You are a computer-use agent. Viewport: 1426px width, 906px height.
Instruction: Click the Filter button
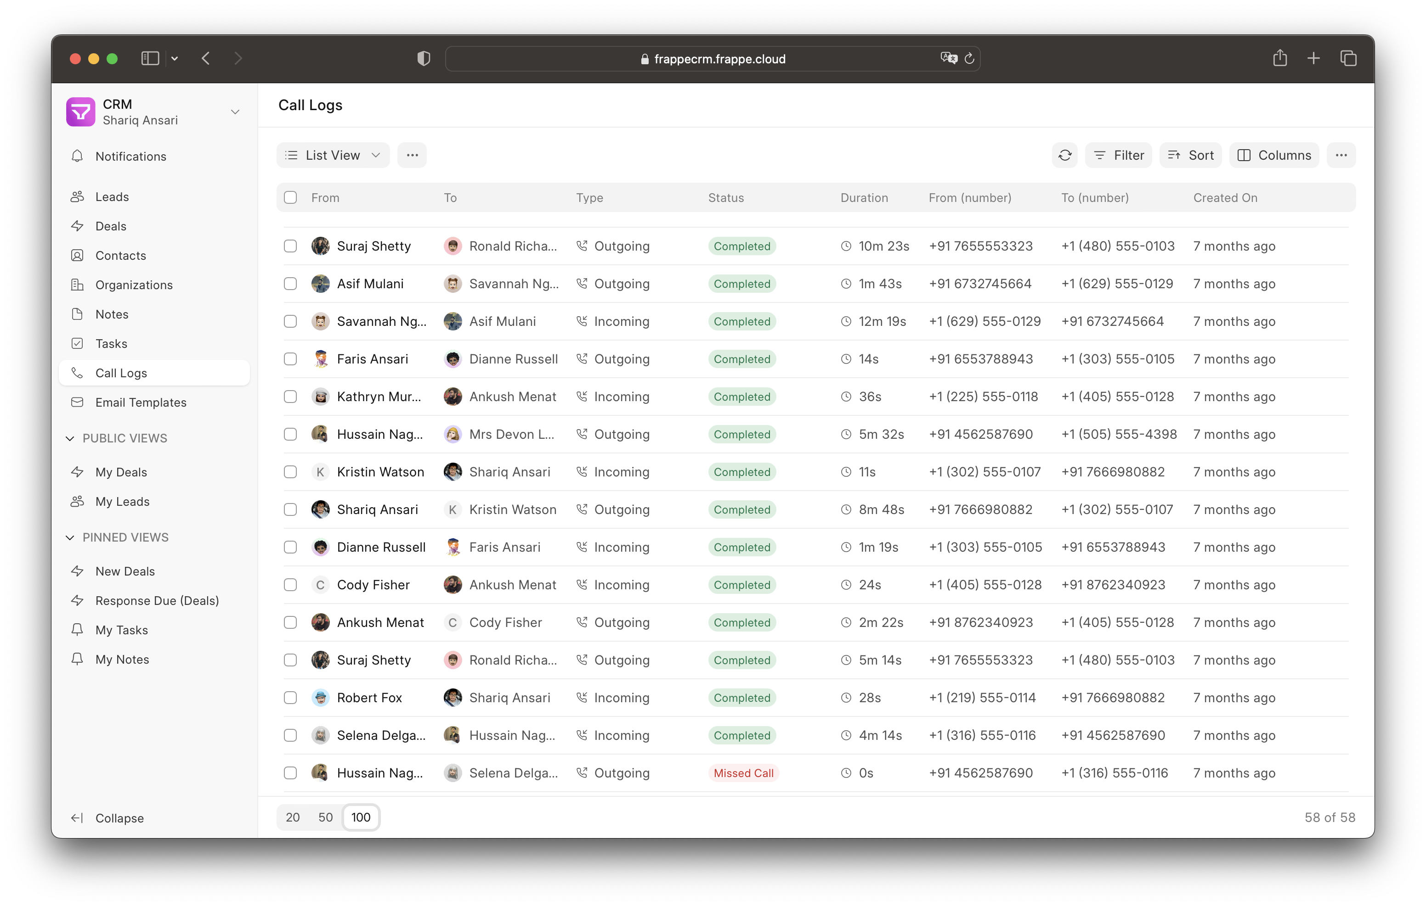(x=1117, y=155)
